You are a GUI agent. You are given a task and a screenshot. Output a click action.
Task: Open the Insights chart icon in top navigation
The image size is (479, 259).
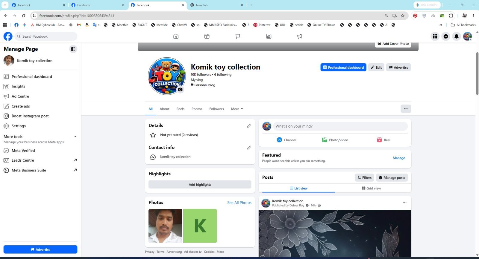pyautogui.click(x=269, y=36)
